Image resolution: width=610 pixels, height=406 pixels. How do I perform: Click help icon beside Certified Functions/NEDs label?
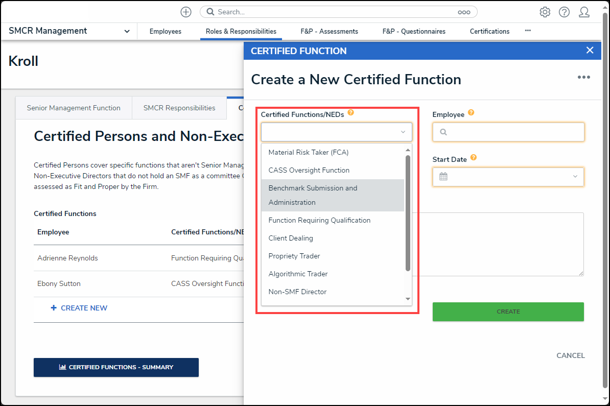[350, 113]
